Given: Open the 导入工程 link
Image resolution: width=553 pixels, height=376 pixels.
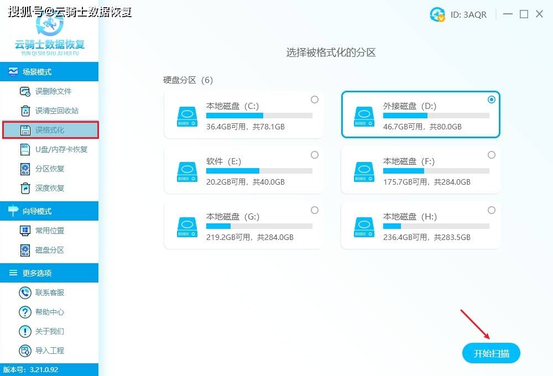Looking at the screenshot, I should [x=50, y=351].
